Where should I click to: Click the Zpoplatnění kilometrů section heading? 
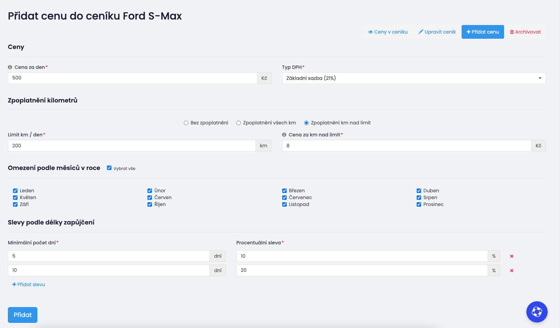click(43, 100)
